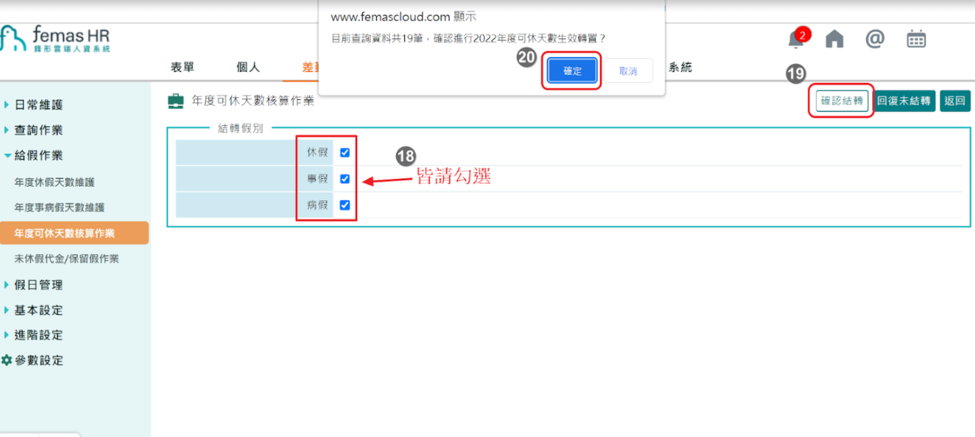The height and width of the screenshot is (437, 975).
Task: Click the 確認結轉 button
Action: point(841,101)
